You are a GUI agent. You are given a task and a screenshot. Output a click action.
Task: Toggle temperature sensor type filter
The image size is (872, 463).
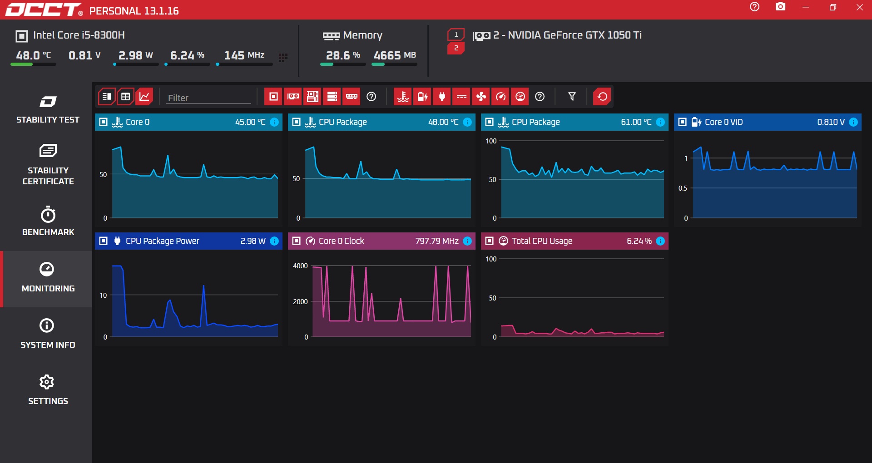pos(403,97)
